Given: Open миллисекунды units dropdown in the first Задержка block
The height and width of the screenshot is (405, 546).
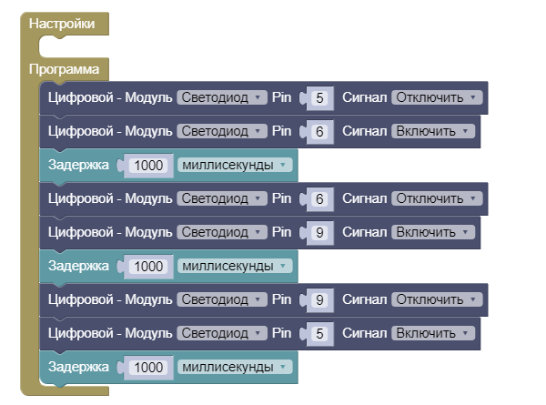Looking at the screenshot, I should [235, 165].
